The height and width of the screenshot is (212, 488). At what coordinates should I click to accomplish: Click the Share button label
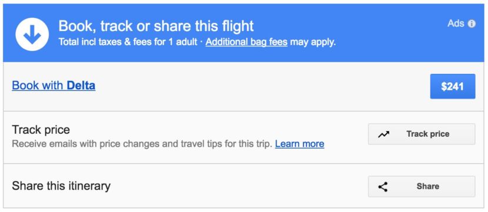pos(428,187)
